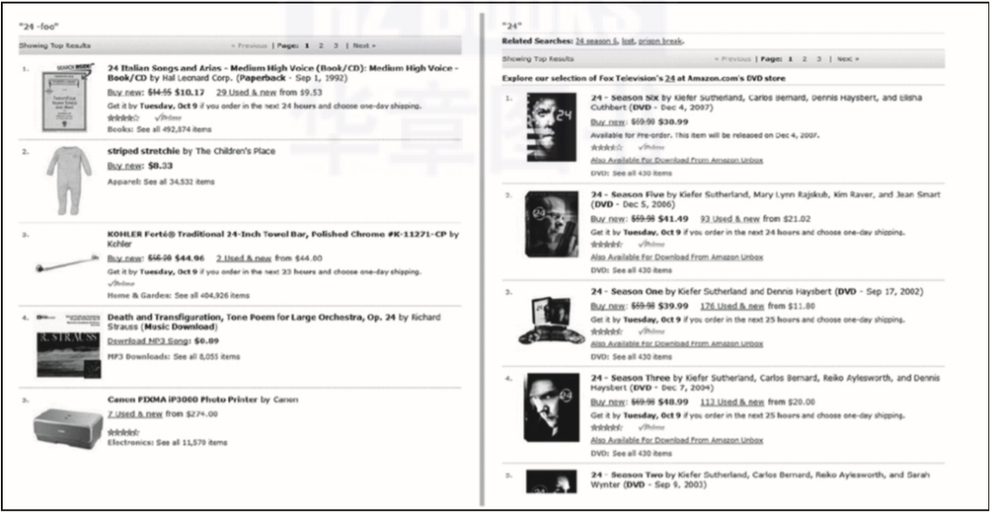Image resolution: width=992 pixels, height=514 pixels.
Task: Open '2 Used & new' from $44.00 link
Action: click(x=243, y=258)
